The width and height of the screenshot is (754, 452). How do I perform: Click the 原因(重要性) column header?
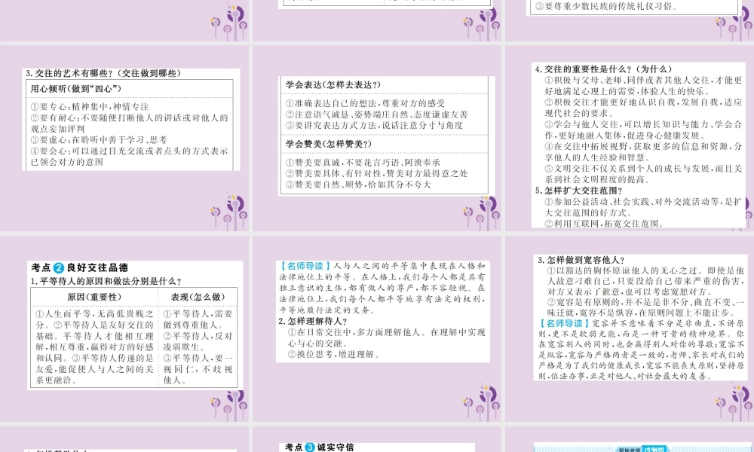(93, 297)
